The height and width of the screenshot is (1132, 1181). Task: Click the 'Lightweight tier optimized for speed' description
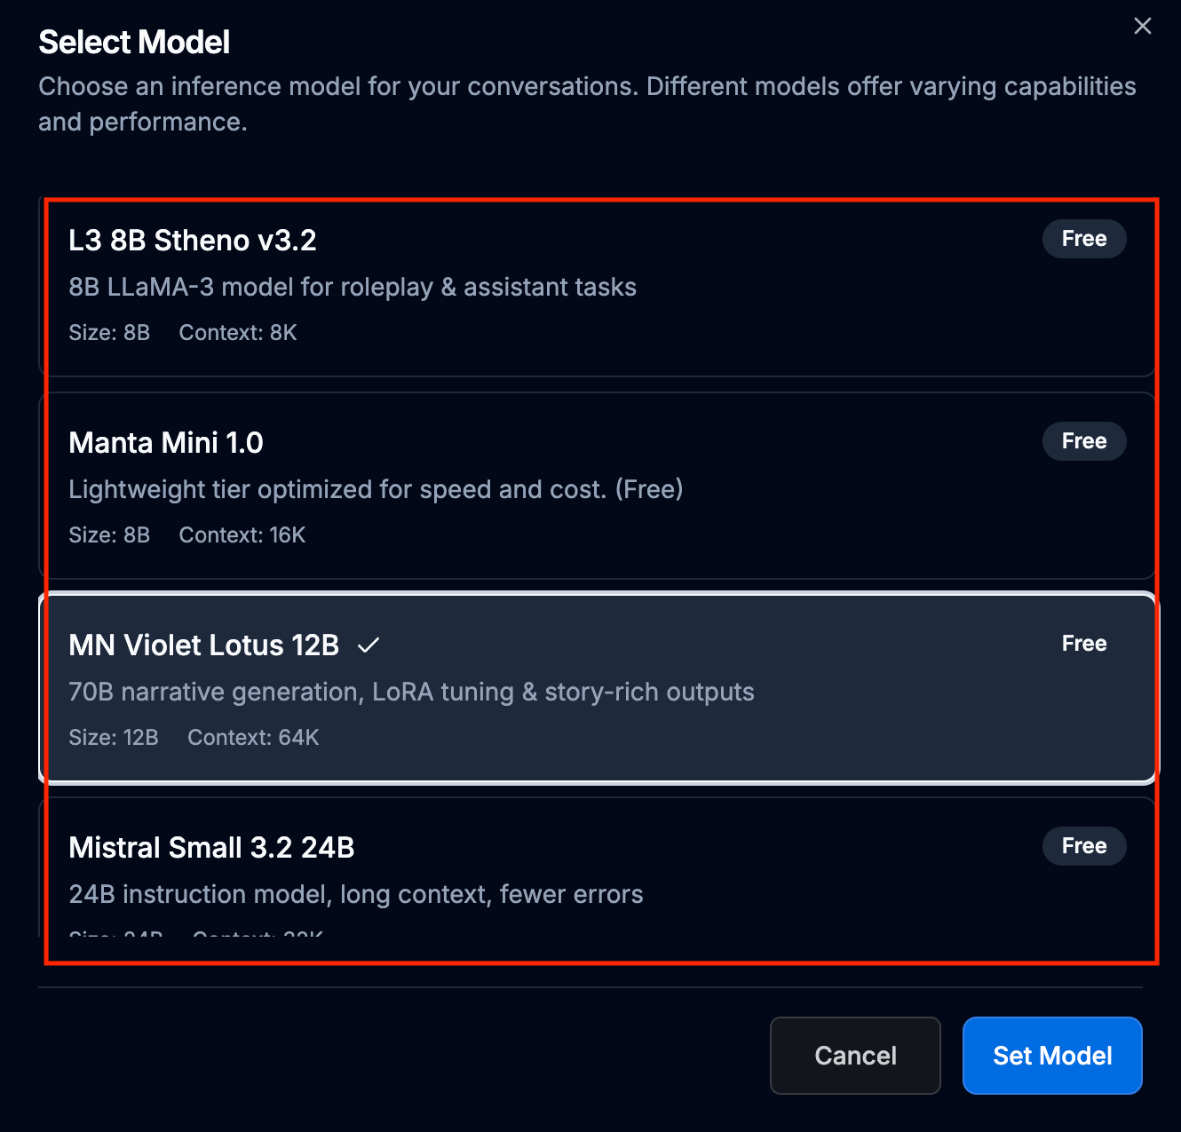[376, 490]
